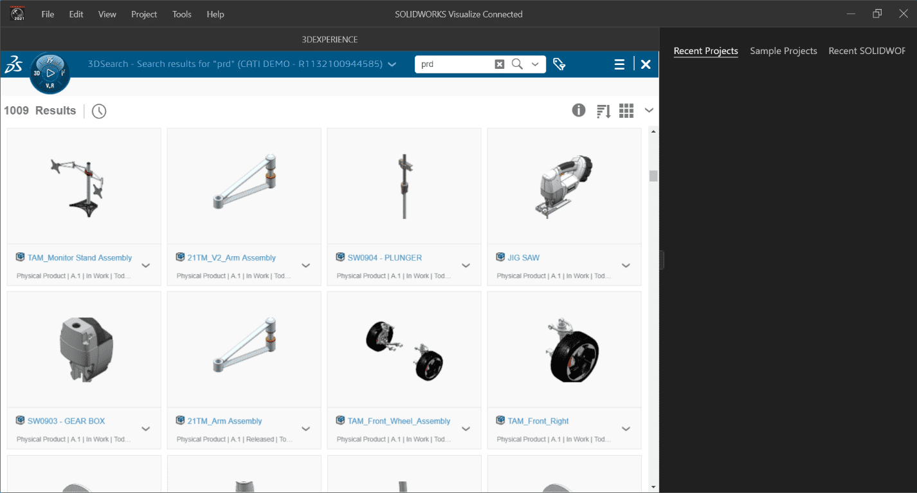The width and height of the screenshot is (917, 493).
Task: Open SW0903 - GEAR BOX link
Action: coord(66,421)
